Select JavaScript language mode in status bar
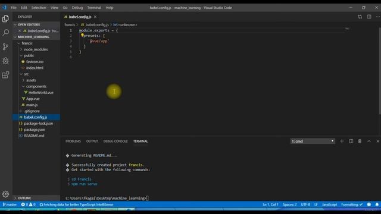381x214 pixels. tap(329, 204)
